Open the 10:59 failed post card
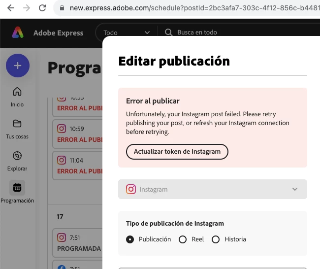 78,134
